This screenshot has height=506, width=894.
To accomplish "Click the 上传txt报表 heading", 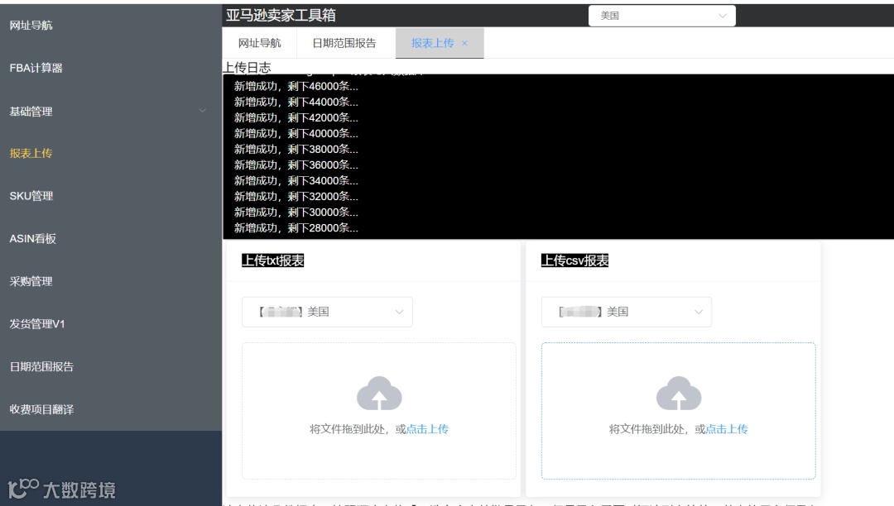I will pos(272,260).
